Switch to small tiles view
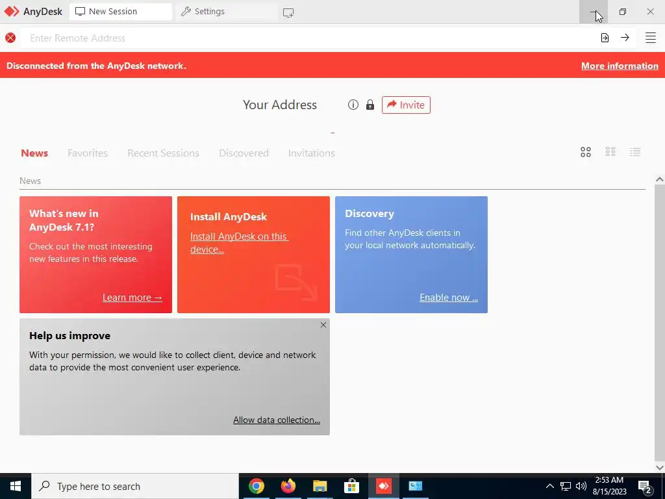Viewport: 665px width, 499px height. point(610,151)
